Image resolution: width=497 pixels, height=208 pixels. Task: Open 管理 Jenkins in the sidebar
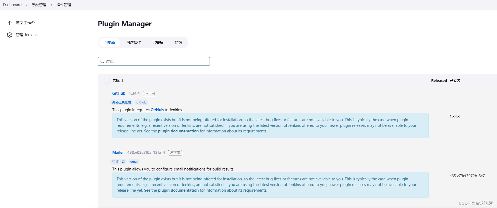tap(26, 35)
